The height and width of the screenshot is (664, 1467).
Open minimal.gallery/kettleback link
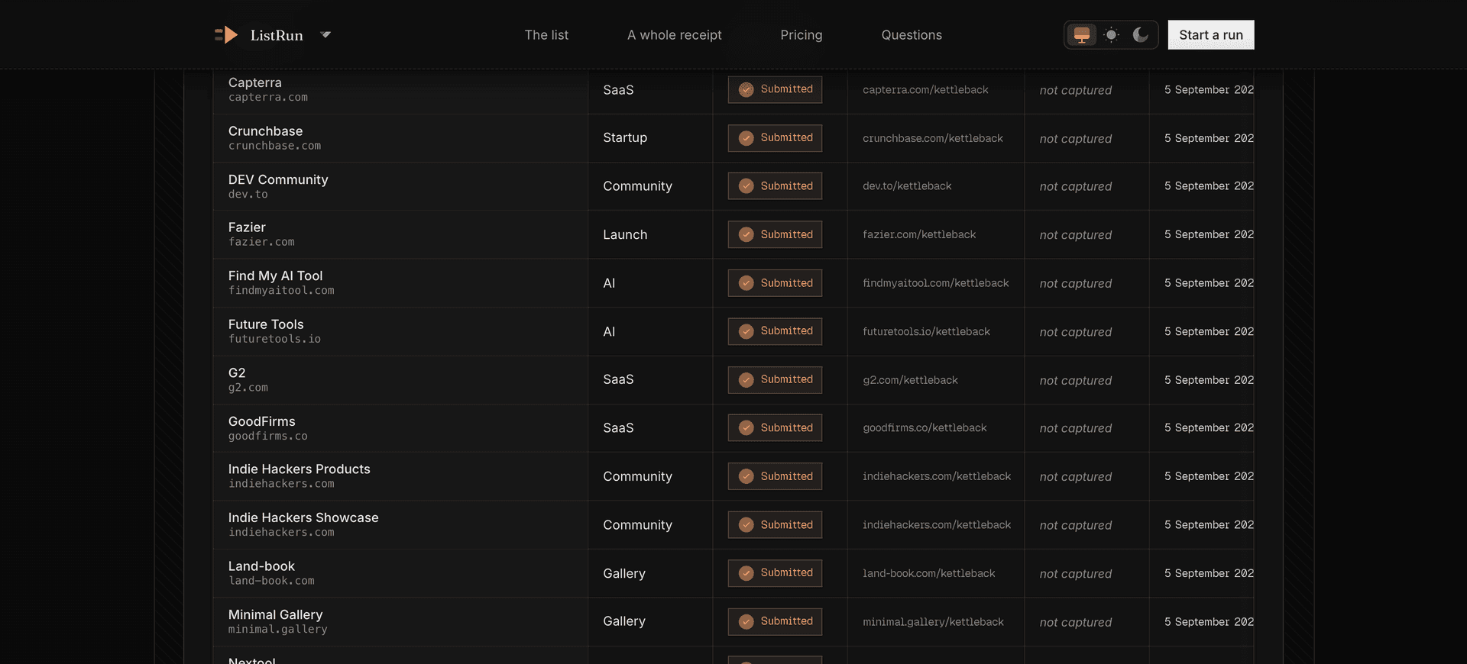click(x=933, y=622)
